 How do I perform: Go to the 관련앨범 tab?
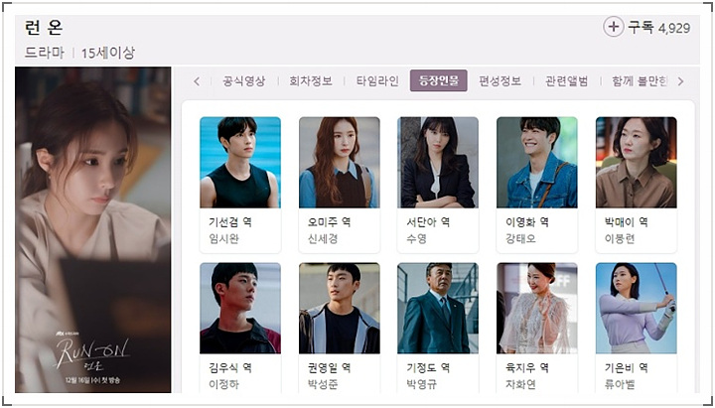pos(567,81)
